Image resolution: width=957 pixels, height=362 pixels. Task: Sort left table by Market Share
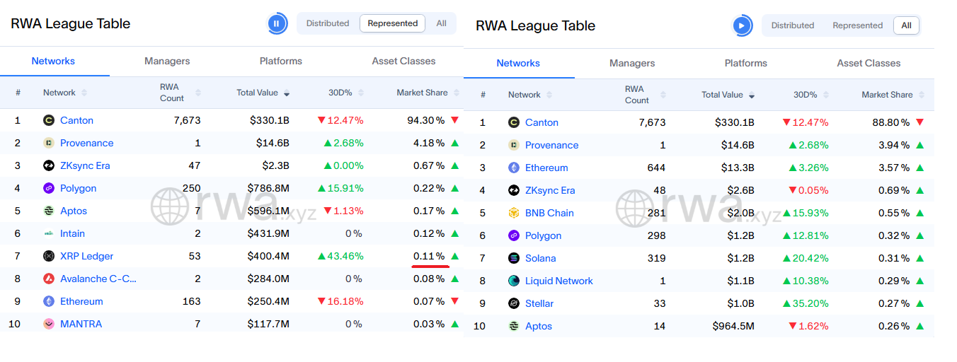click(428, 93)
